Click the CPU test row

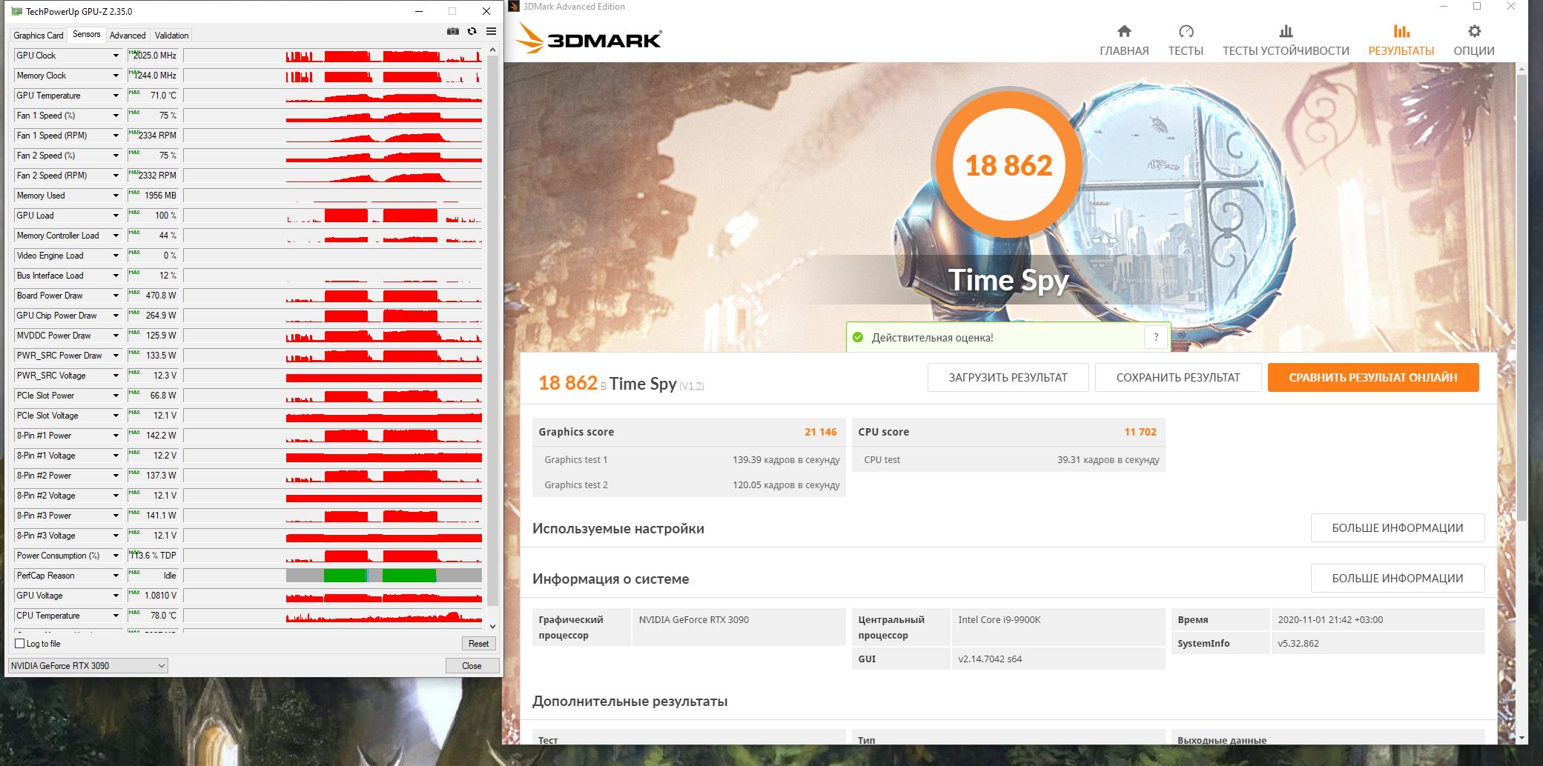[1008, 459]
